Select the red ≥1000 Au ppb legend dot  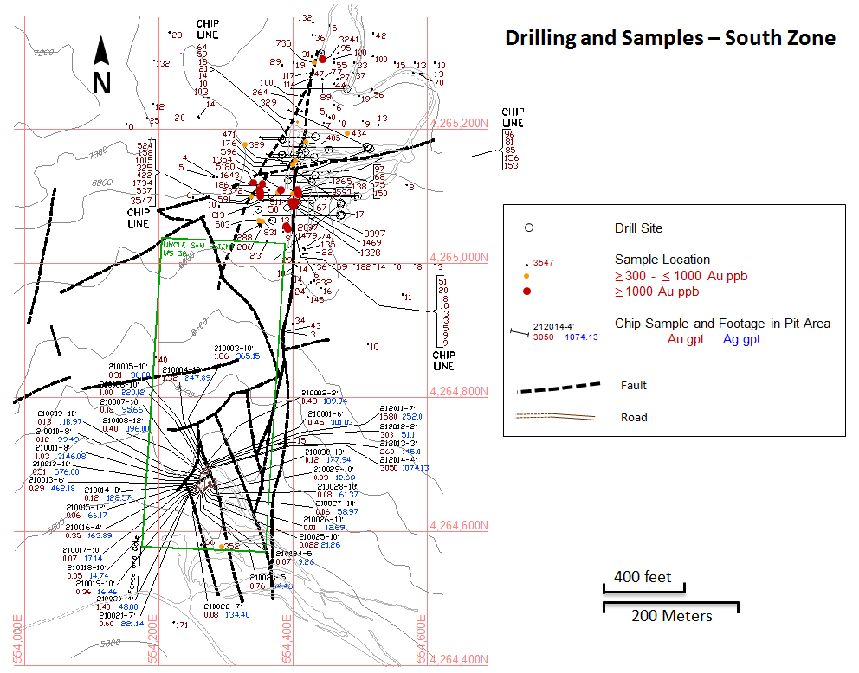[x=526, y=291]
